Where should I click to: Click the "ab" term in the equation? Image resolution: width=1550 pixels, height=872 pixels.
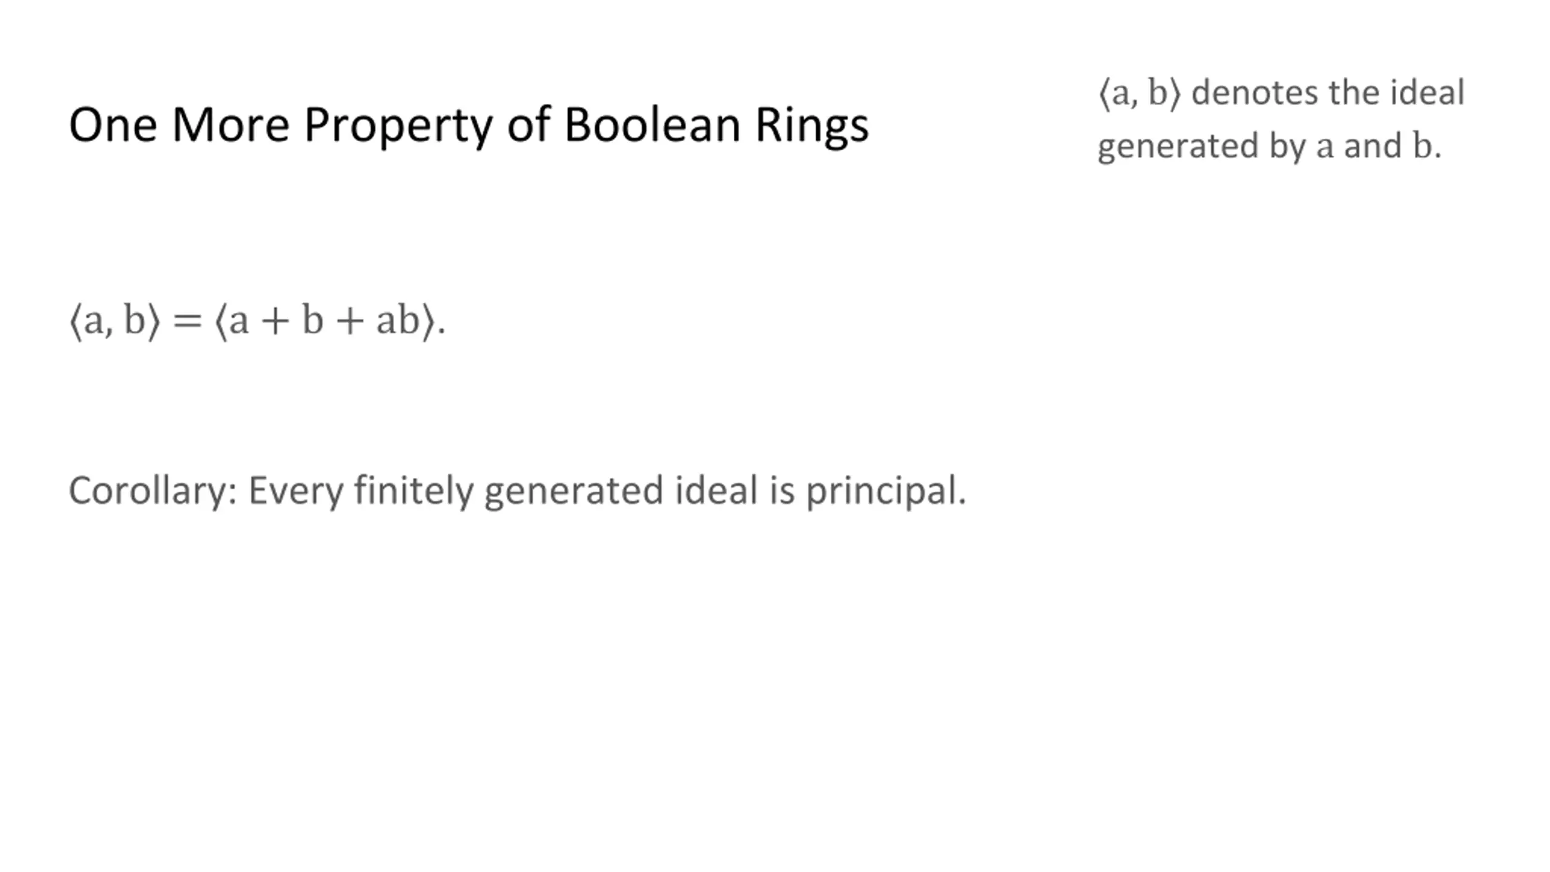[398, 320]
